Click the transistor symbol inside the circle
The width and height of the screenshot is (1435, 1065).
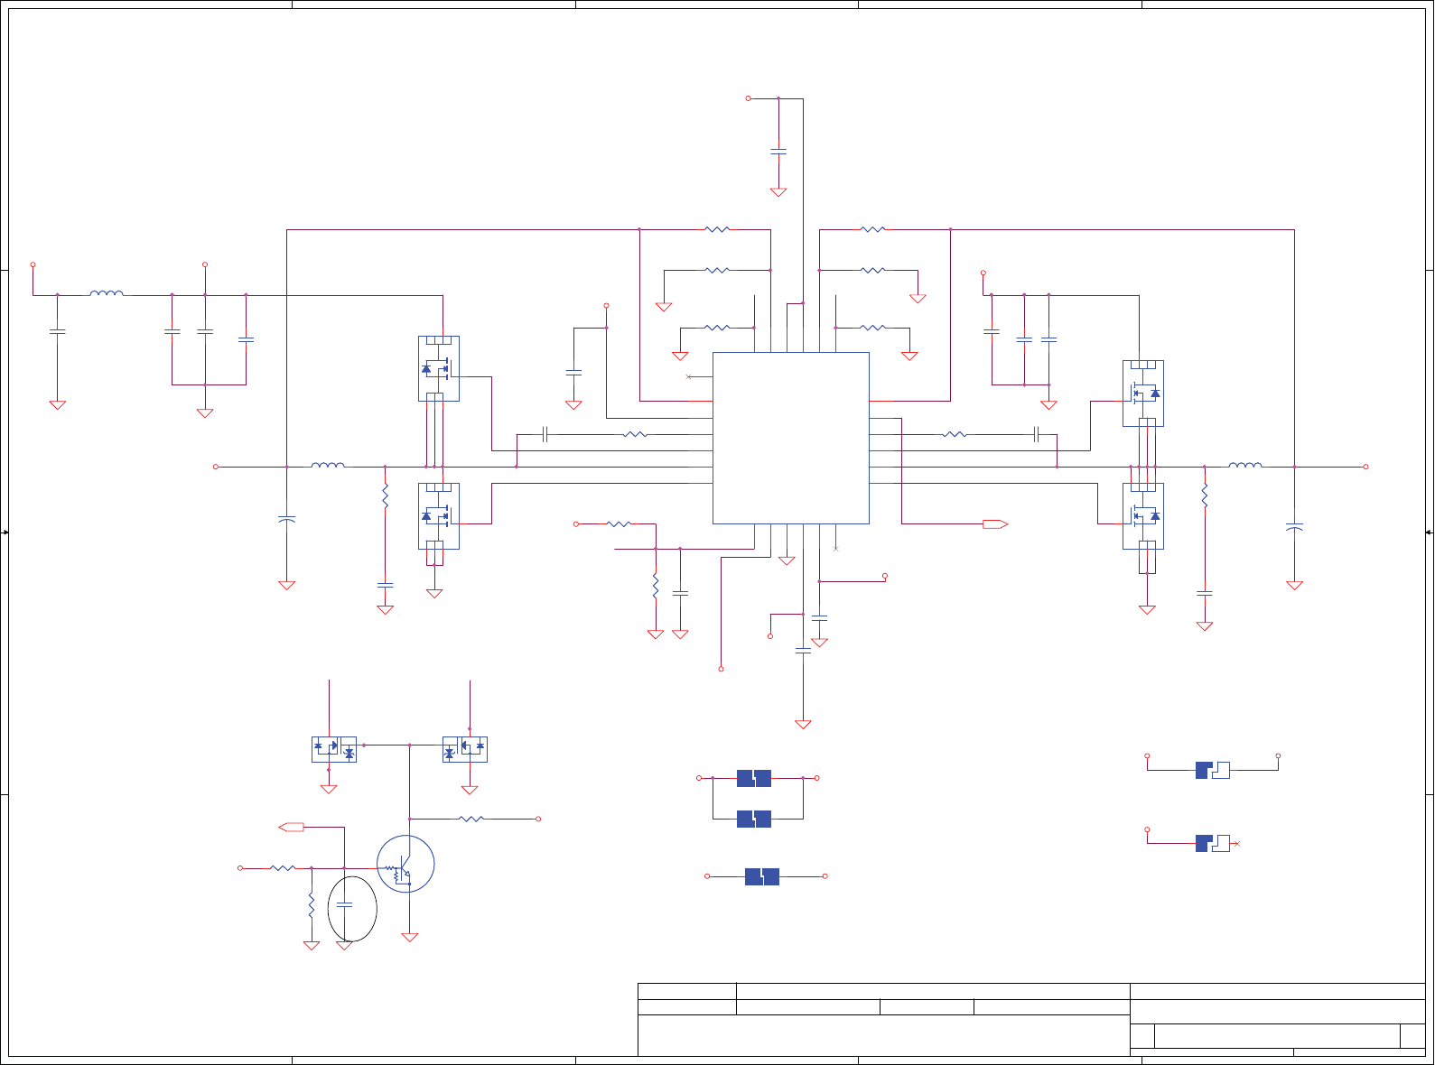[405, 865]
